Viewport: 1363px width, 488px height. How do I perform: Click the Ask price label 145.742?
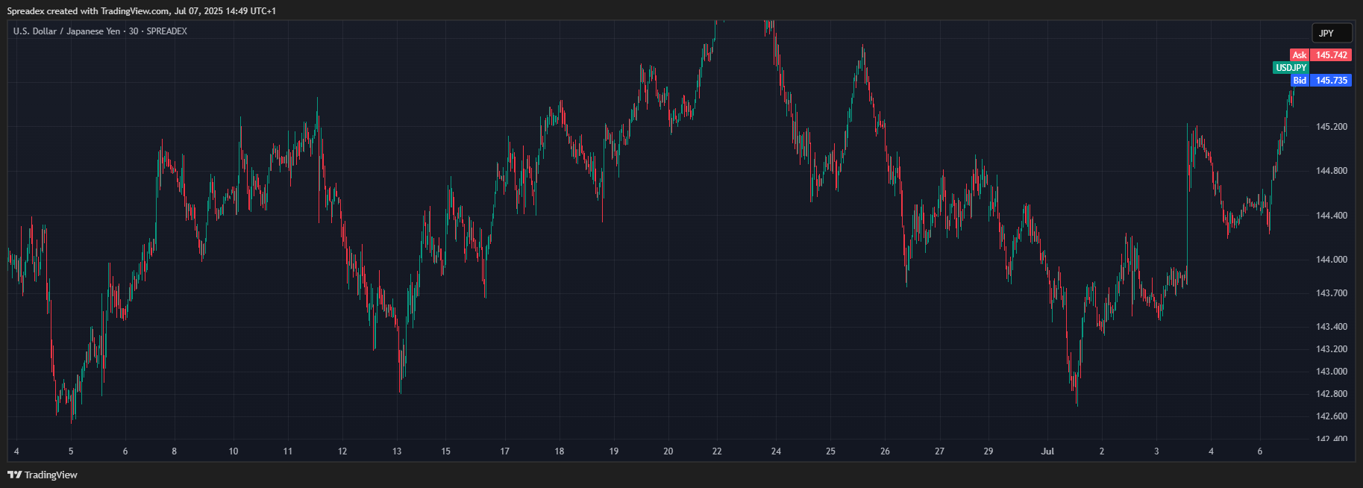[x=1331, y=55]
